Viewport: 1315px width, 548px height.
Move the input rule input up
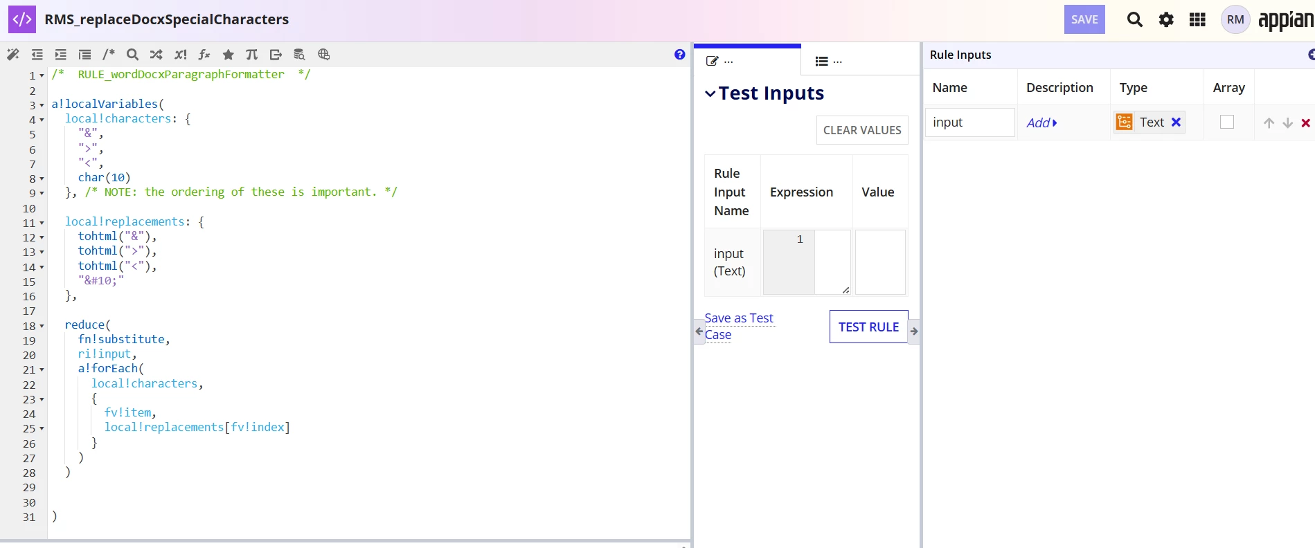click(1269, 123)
